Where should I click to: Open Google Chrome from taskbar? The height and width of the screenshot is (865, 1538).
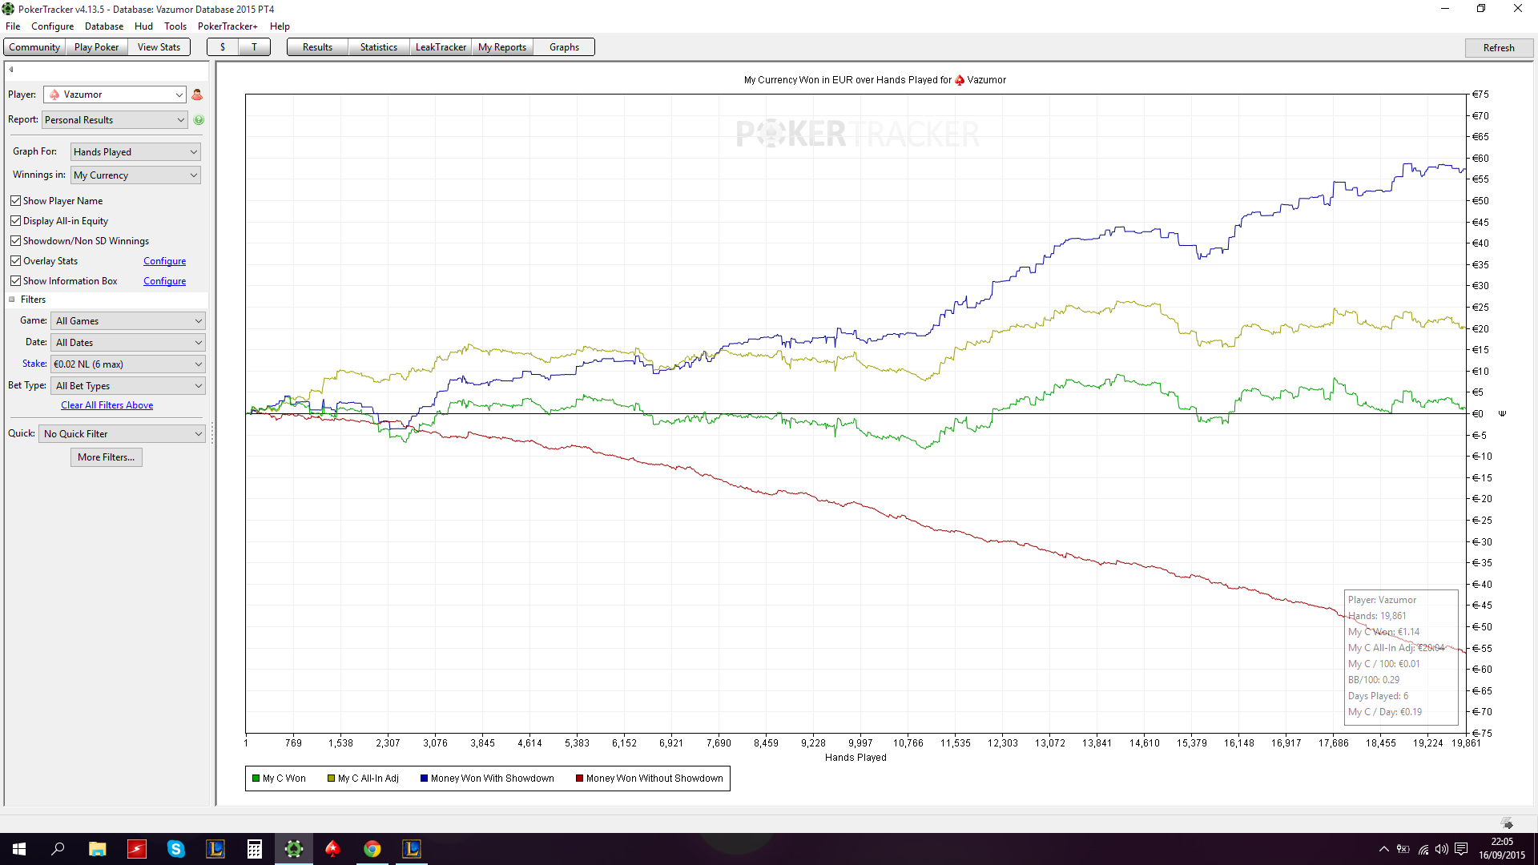372,849
